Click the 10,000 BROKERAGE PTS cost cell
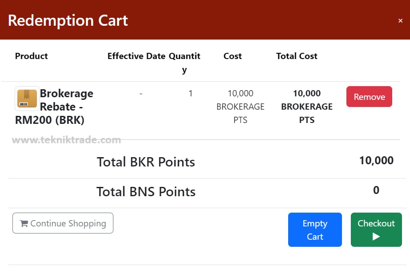Viewport: 410px width, 273px height. point(240,107)
